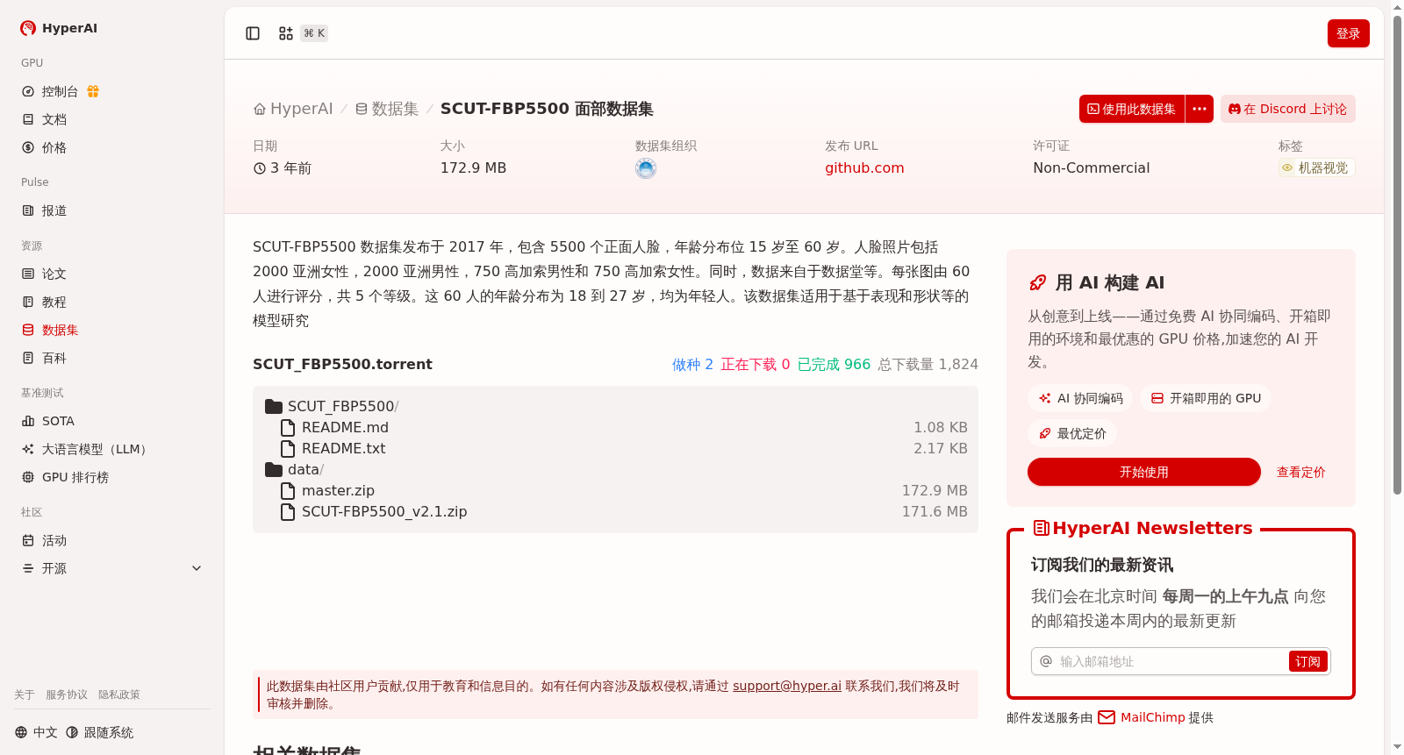The image size is (1404, 755).
Task: Open the github.com release URL
Action: (864, 168)
